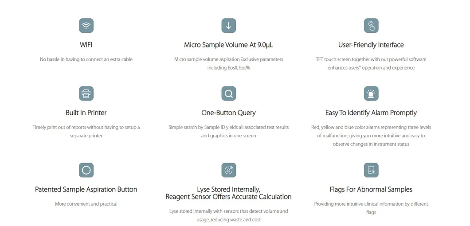Click the Reagent Sensor Offers Accurate Calculation heading
The image size is (470, 226).
pyautogui.click(x=228, y=196)
